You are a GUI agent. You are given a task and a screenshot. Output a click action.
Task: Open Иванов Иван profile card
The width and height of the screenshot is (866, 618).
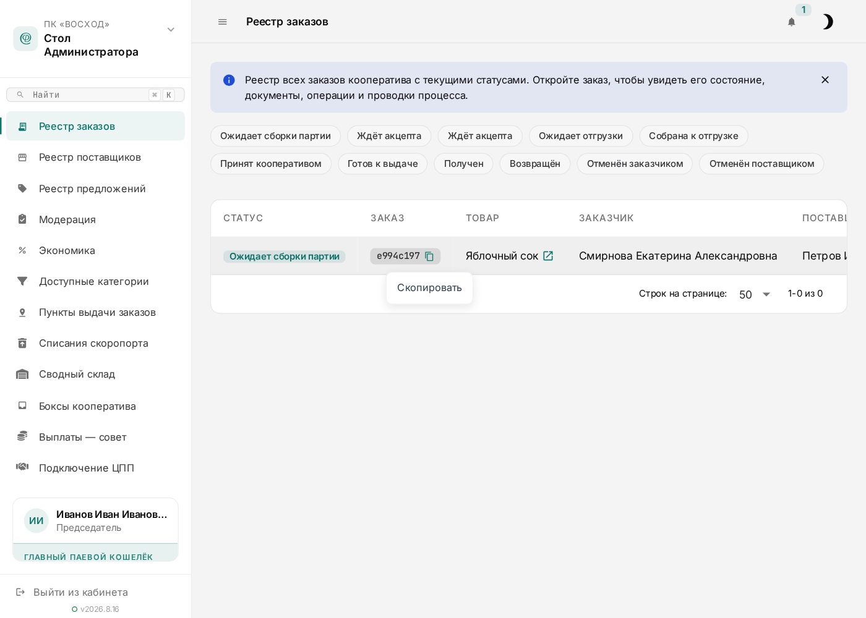coord(95,521)
